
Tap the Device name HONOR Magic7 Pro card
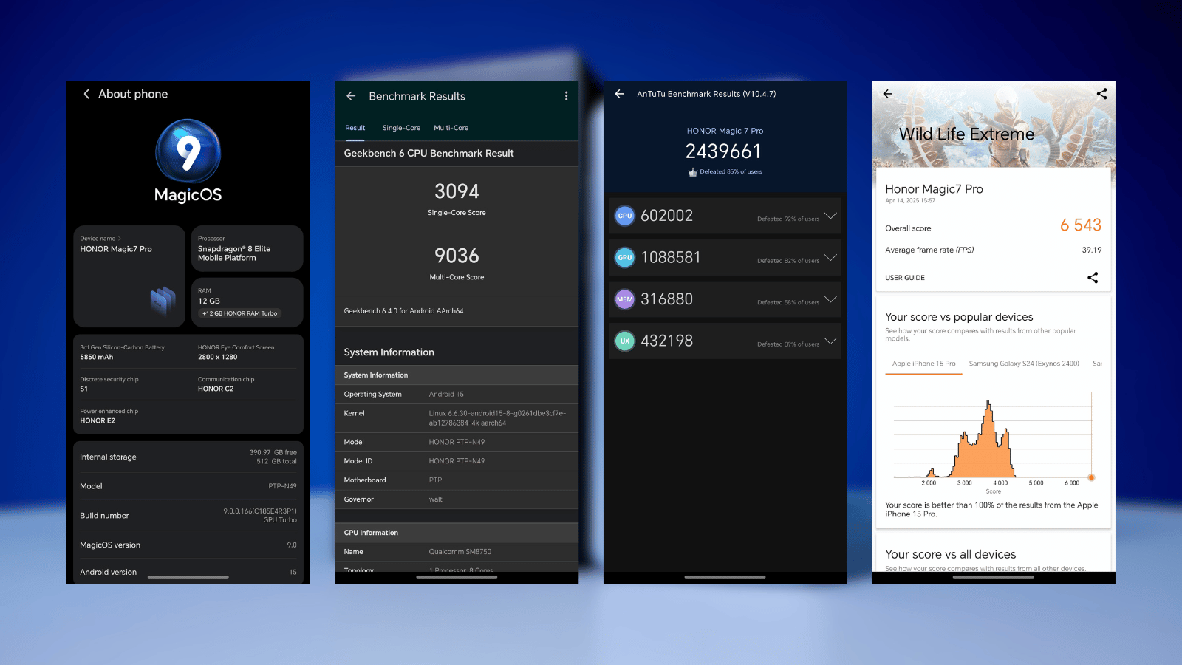click(x=129, y=276)
